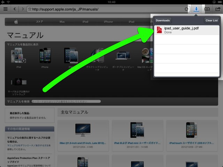This screenshot has height=167, width=223.
Task: Open iPad および iPad mini ユーザーズガイド link
Action: click(x=137, y=143)
